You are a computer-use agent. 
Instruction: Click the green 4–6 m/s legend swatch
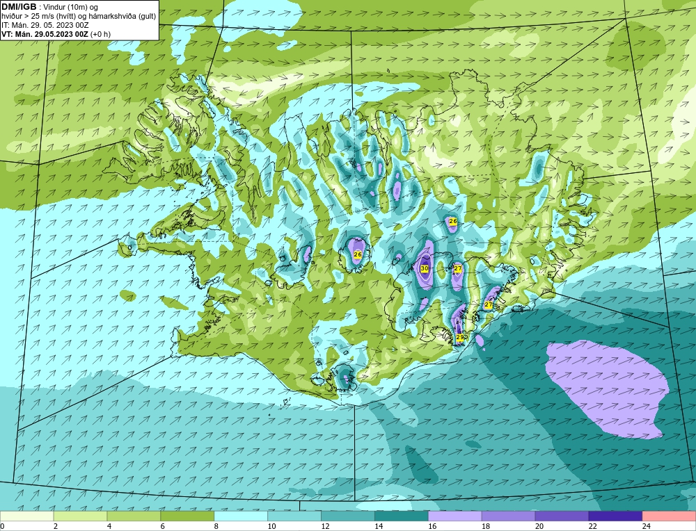(134, 516)
